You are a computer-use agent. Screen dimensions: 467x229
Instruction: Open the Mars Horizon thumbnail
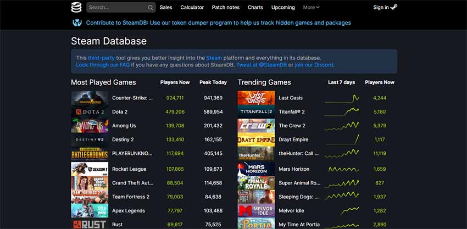point(256,169)
